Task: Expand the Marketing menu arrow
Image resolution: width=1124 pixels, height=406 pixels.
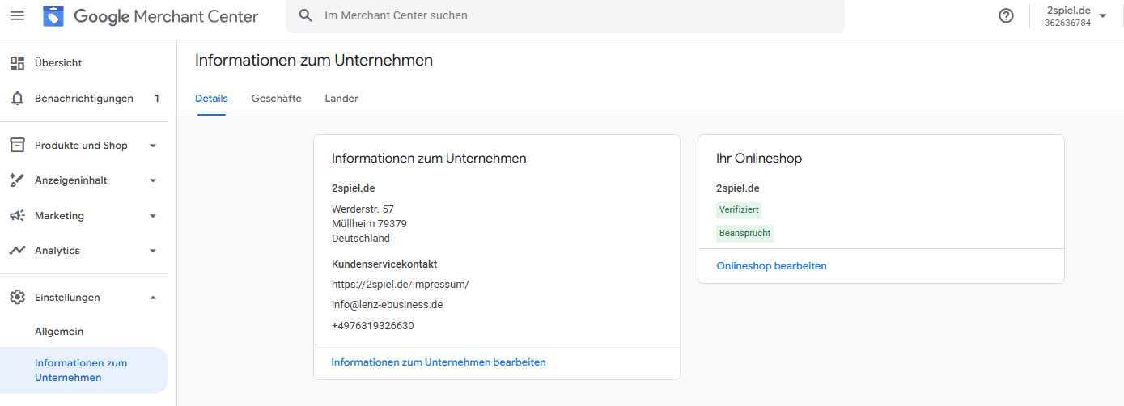Action: [153, 216]
